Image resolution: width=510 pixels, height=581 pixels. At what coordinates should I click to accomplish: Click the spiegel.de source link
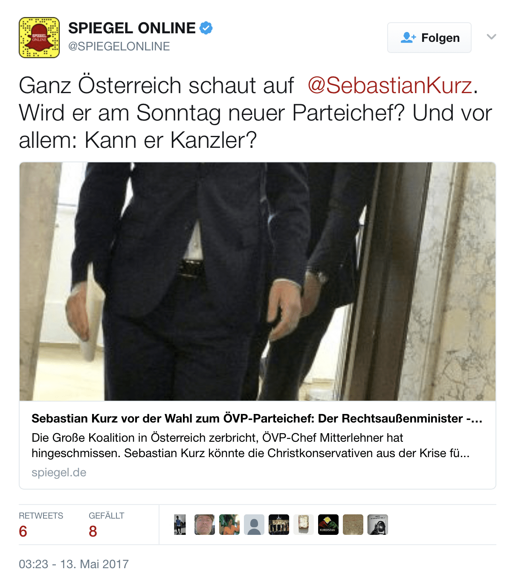59,472
